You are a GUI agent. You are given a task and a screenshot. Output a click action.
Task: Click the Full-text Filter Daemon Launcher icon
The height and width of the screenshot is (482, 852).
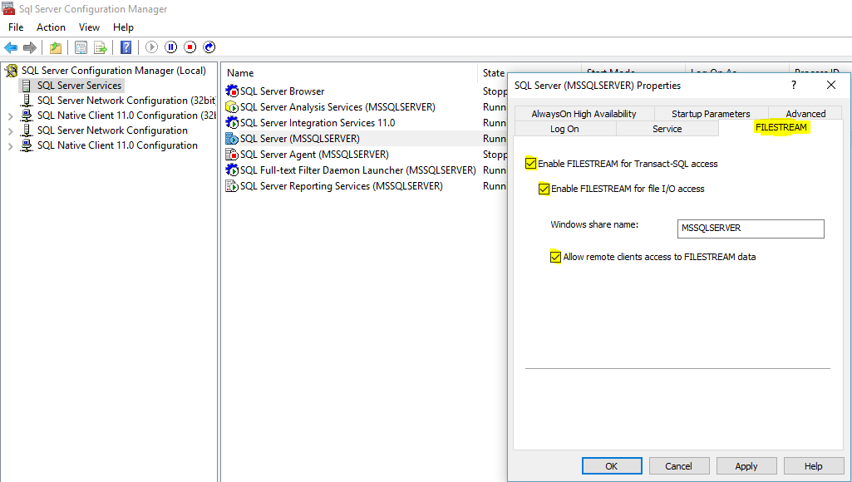[x=232, y=170]
